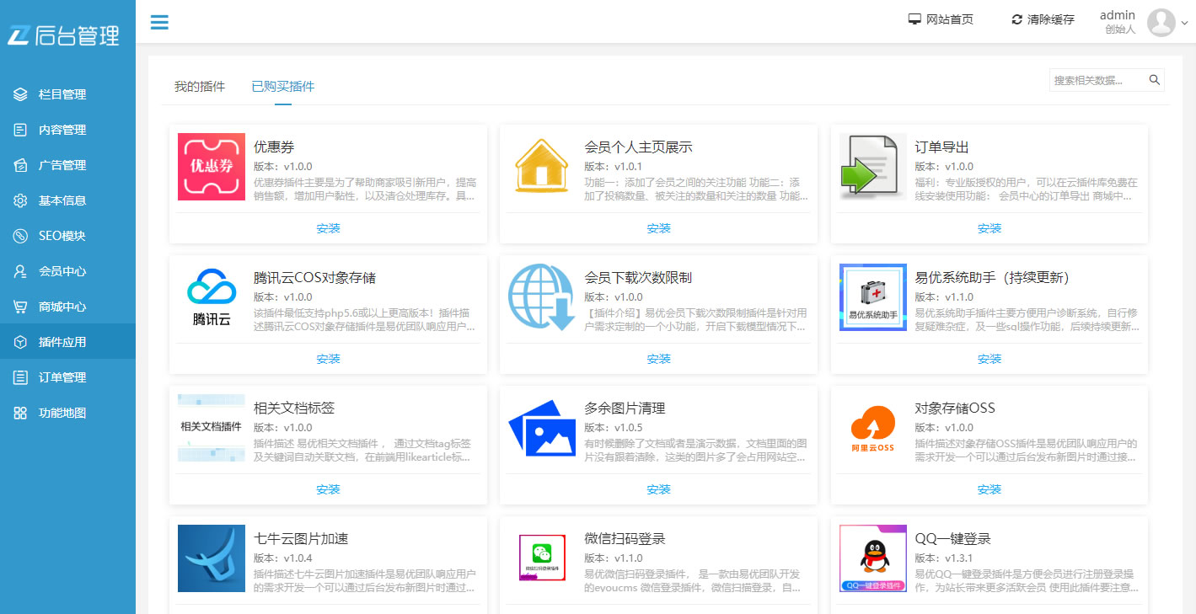The height and width of the screenshot is (614, 1196).
Task: Click the 腾讯云 COS plugin icon
Action: [x=212, y=297]
